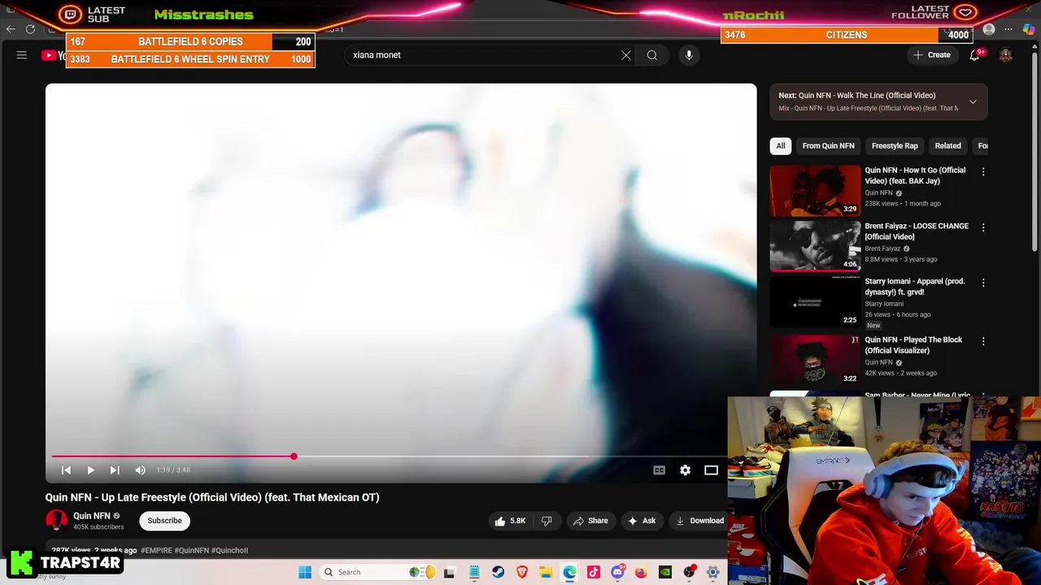Open Brave browser from the taskbar
1041x585 pixels.
[x=522, y=573]
